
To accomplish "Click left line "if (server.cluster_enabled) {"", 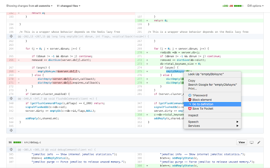I will pos(48,94).
